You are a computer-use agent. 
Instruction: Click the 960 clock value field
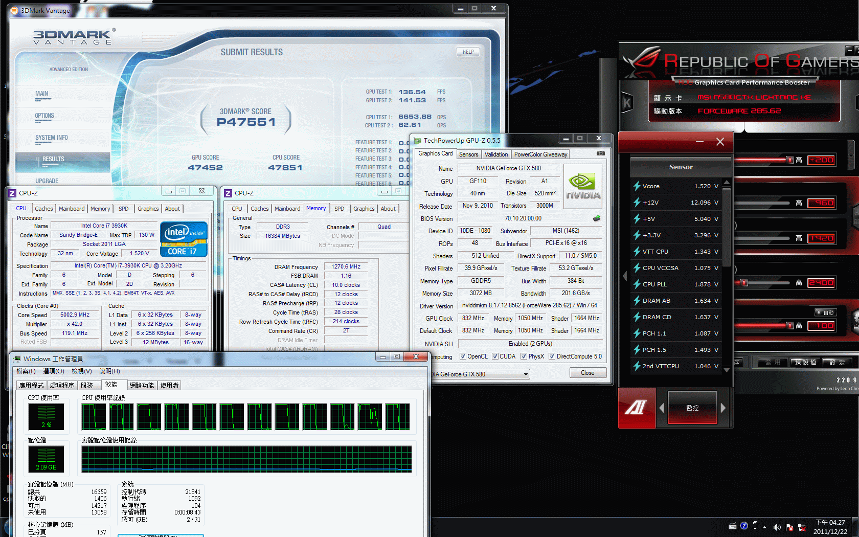[821, 203]
